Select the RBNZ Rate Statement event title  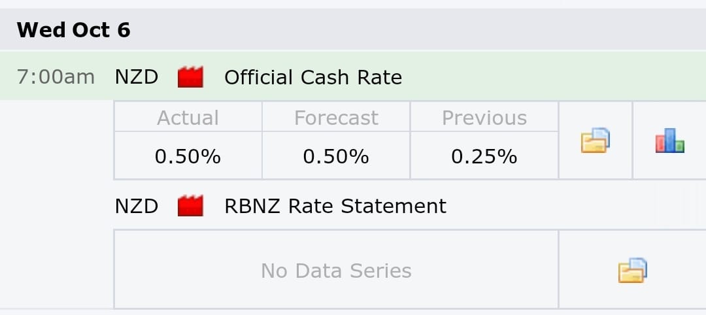(335, 206)
